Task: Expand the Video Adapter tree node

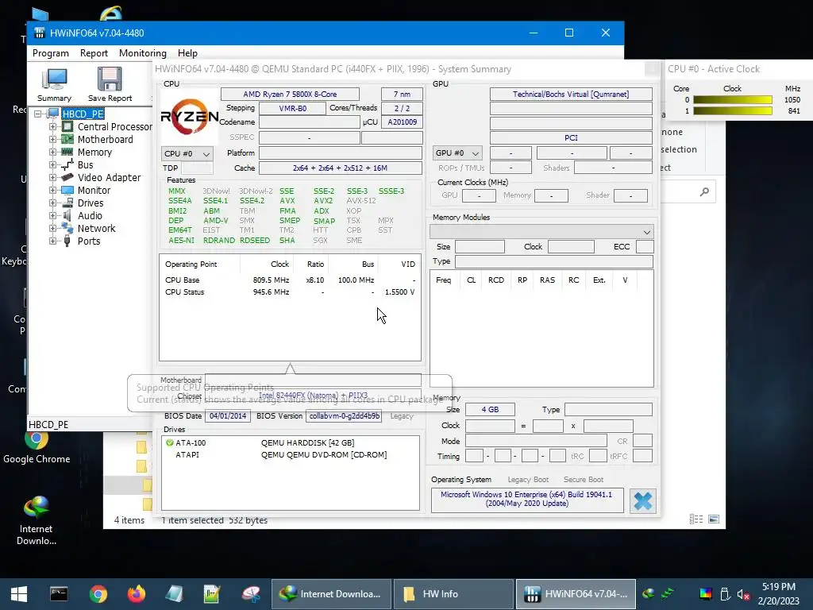Action: (x=52, y=177)
